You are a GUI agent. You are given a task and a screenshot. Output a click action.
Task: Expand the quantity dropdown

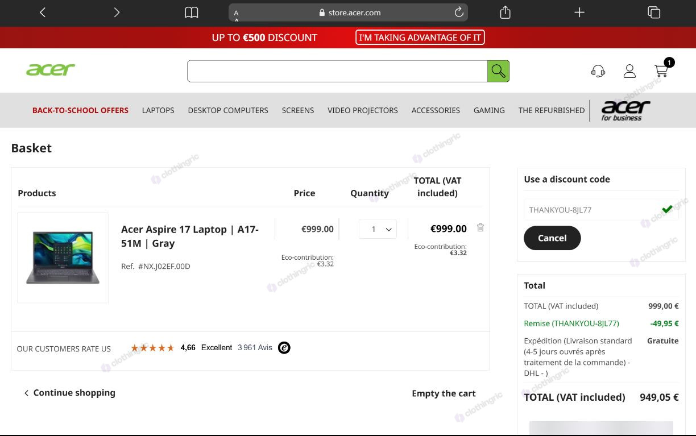pyautogui.click(x=378, y=229)
